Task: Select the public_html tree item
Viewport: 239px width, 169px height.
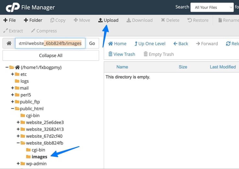Action: coord(32,109)
